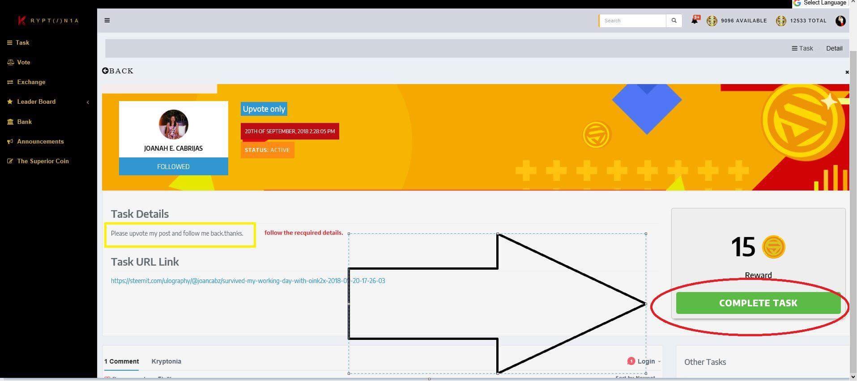
Task: Click the Vote scales icon
Action: coord(10,63)
